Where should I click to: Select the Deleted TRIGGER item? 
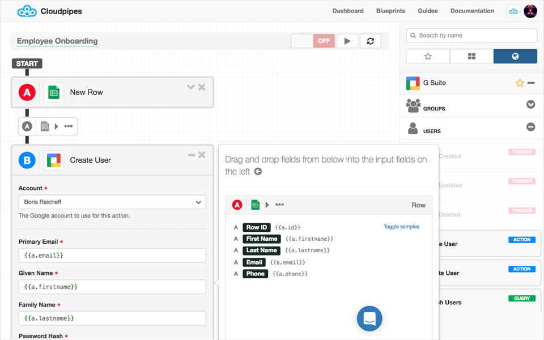tap(489, 215)
